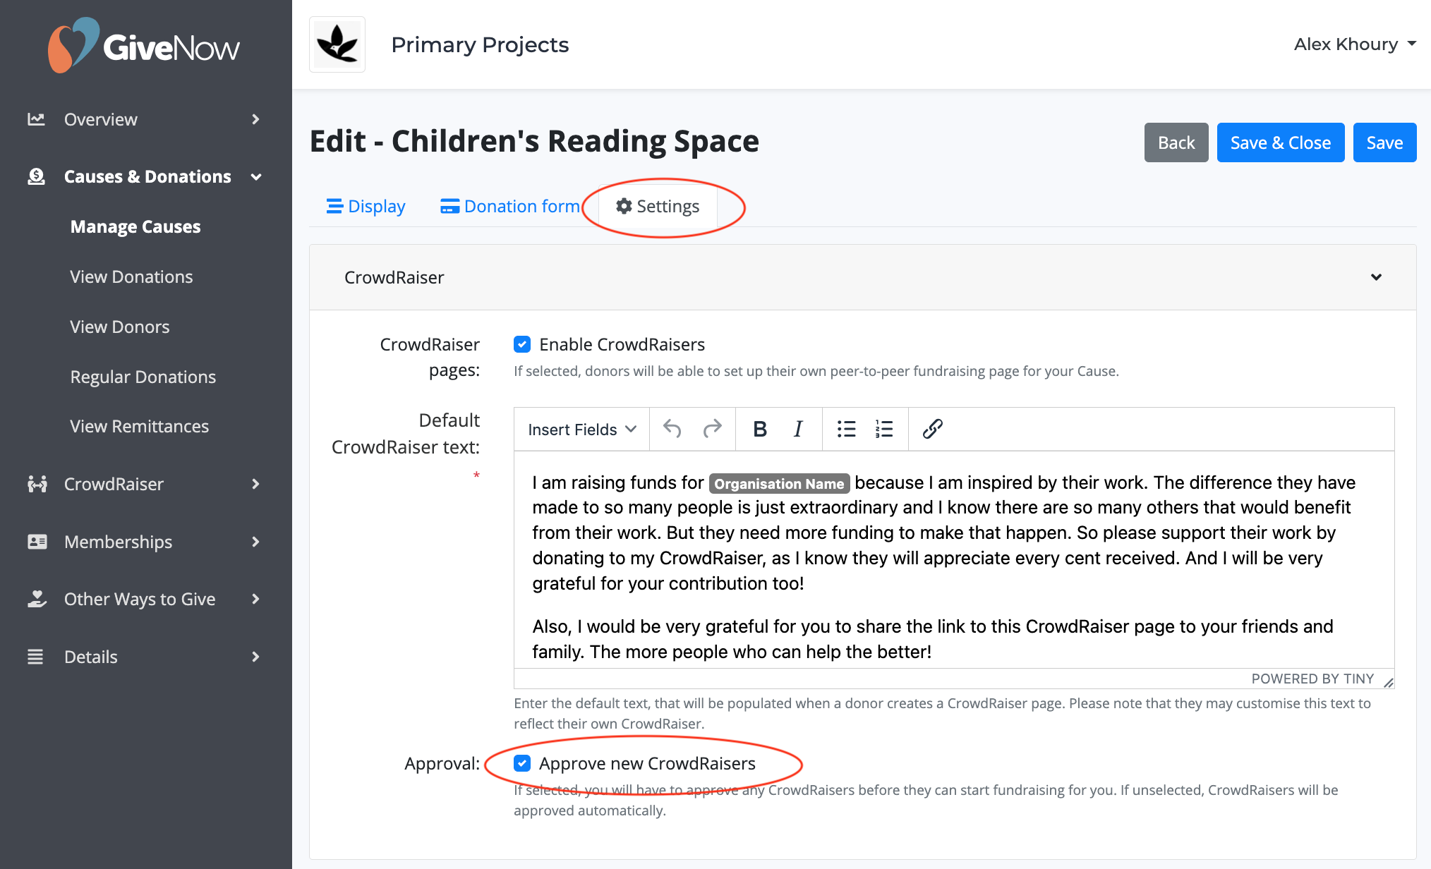Open View Donors in sidebar
Screen dimensions: 1431x869
pos(120,327)
